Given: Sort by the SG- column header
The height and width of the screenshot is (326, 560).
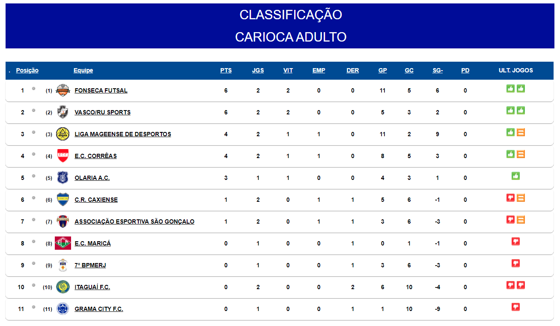Looking at the screenshot, I should coord(438,71).
